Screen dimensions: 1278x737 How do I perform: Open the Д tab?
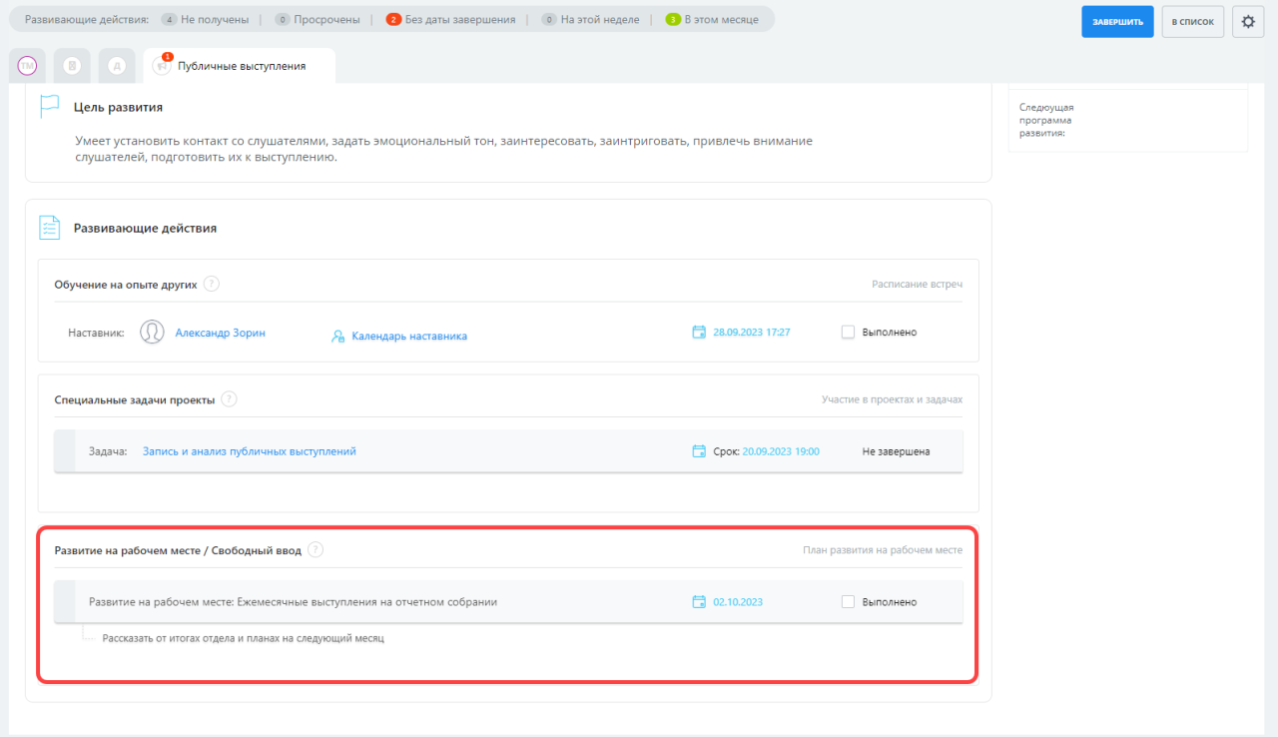coord(117,66)
